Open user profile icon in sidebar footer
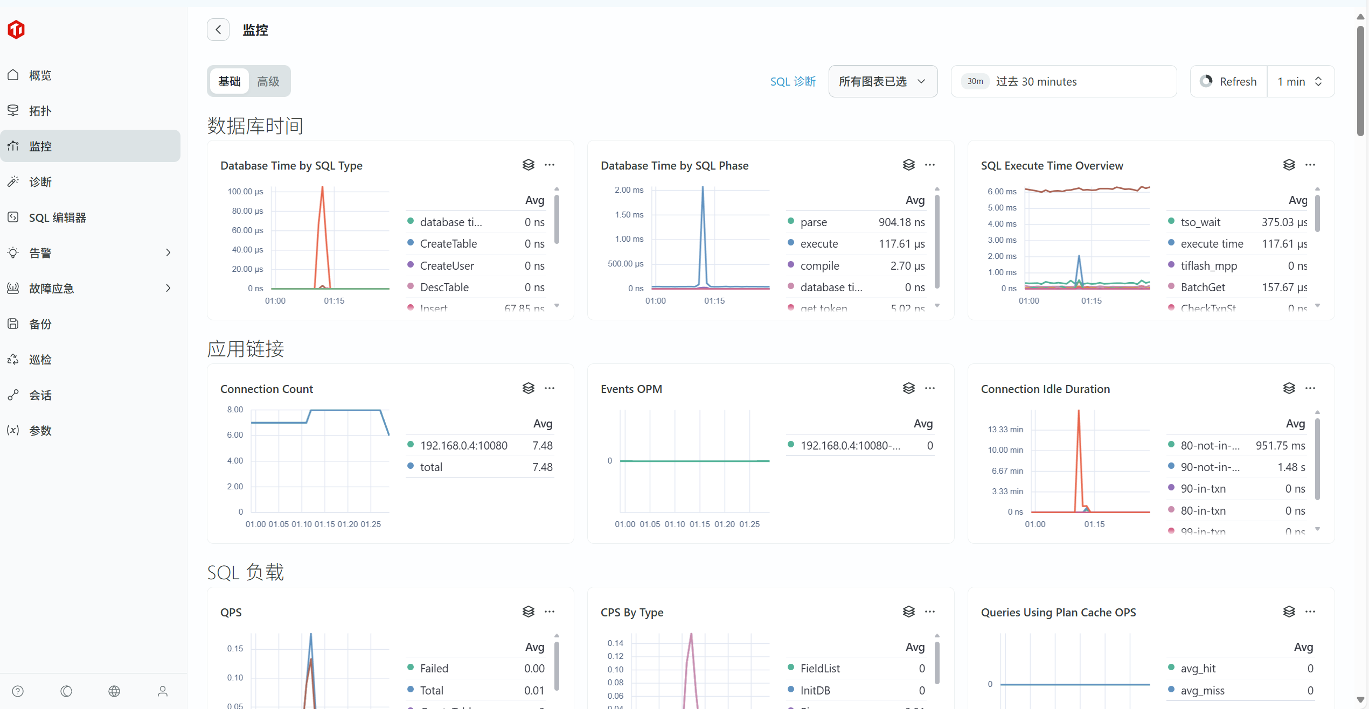The image size is (1369, 709). coord(163,691)
